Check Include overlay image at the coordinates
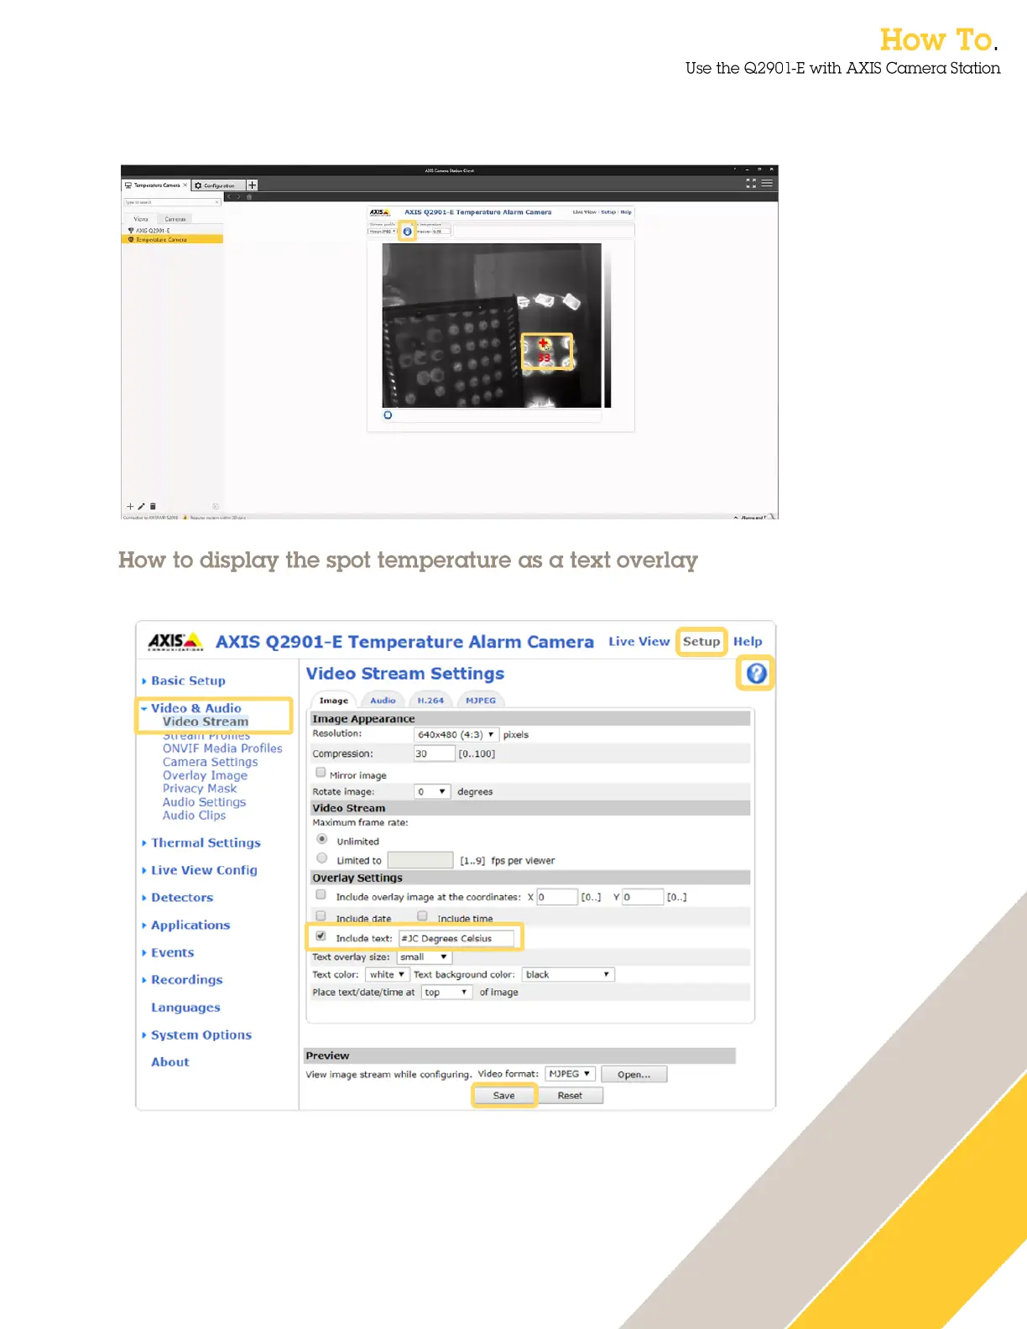Screen dimensions: 1027x1329 coord(321,894)
